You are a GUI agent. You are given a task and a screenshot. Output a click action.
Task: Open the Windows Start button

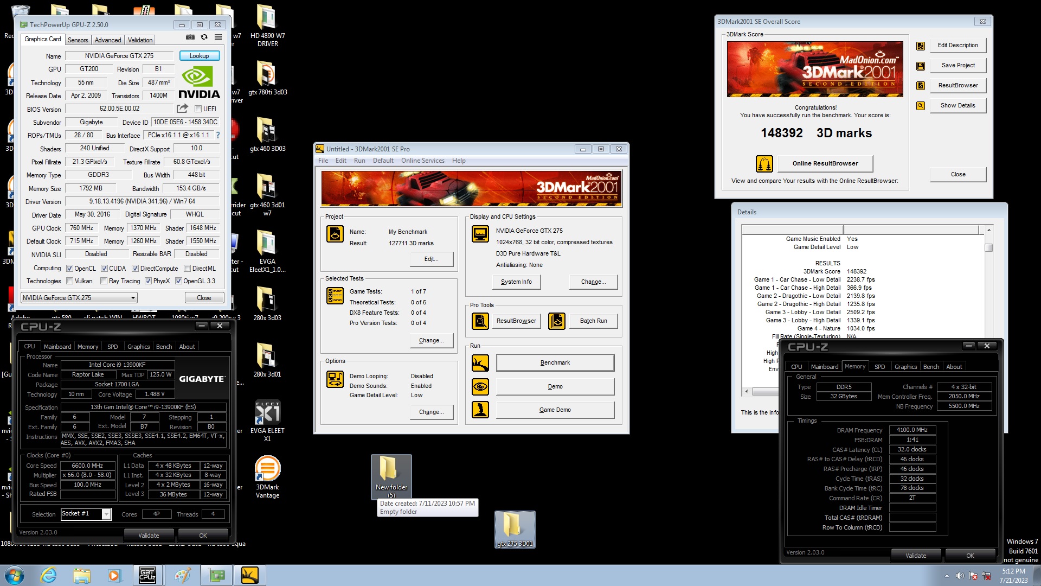click(x=15, y=575)
